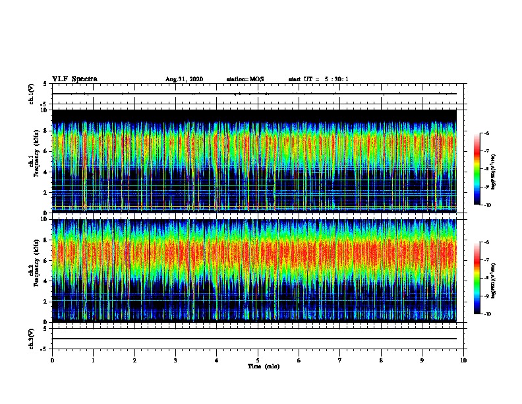Click the time axis tick label "3"
Viewport: 522px width, 404px height.
click(175, 360)
